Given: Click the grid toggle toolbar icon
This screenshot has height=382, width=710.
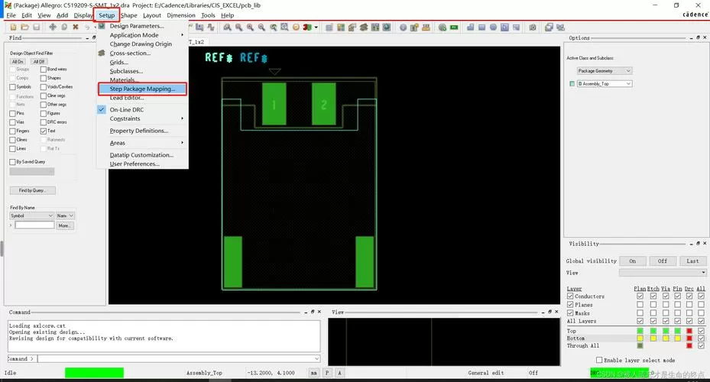Looking at the screenshot, I should tap(329, 28).
